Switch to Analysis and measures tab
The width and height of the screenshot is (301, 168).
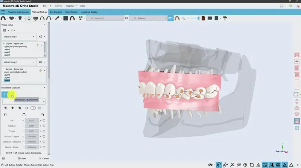click(x=18, y=12)
